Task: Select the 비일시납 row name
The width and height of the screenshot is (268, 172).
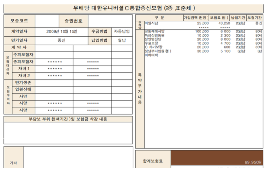Action: coord(151,23)
